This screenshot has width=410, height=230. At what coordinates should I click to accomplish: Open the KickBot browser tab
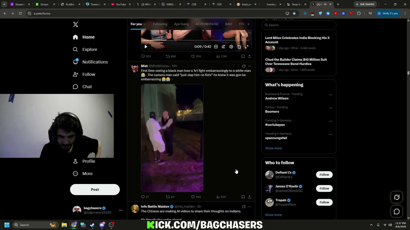pyautogui.click(x=70, y=4)
